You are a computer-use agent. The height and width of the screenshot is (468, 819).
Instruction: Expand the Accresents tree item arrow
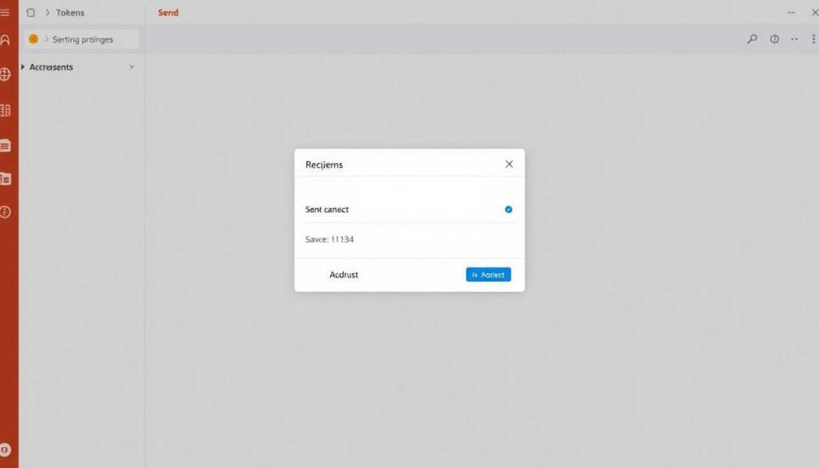point(22,67)
